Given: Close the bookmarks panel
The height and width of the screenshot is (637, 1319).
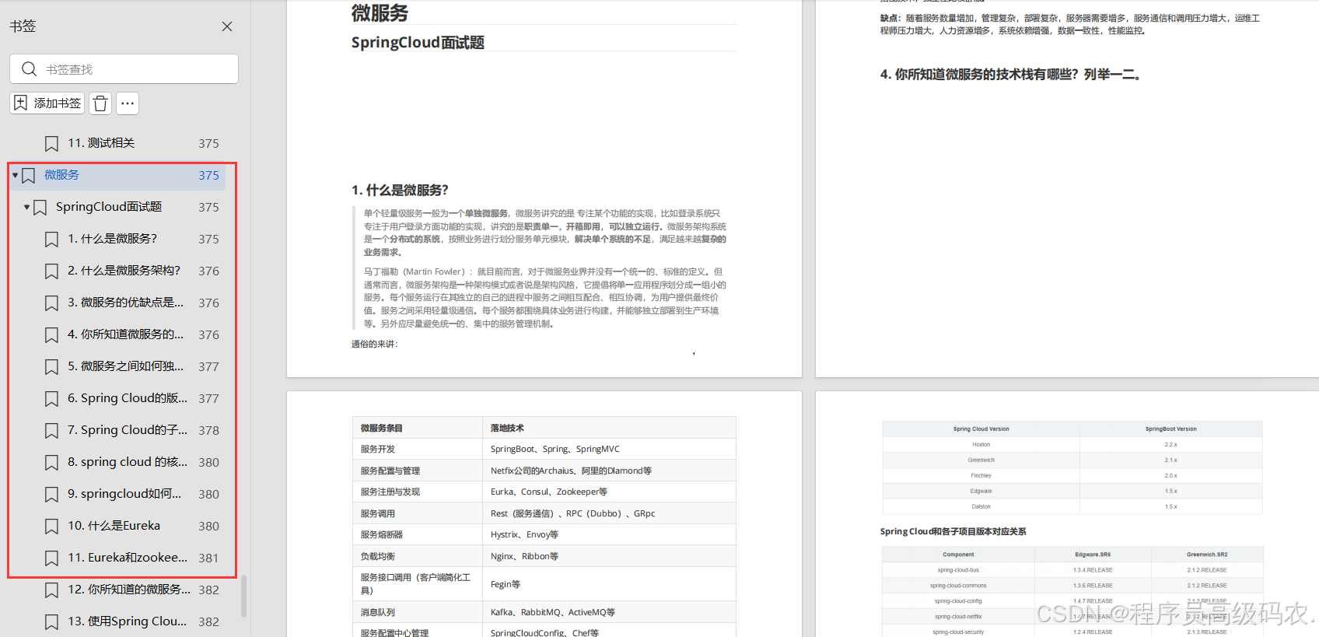Looking at the screenshot, I should 227,26.
